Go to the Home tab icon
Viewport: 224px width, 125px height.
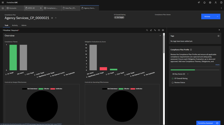click(3, 8)
